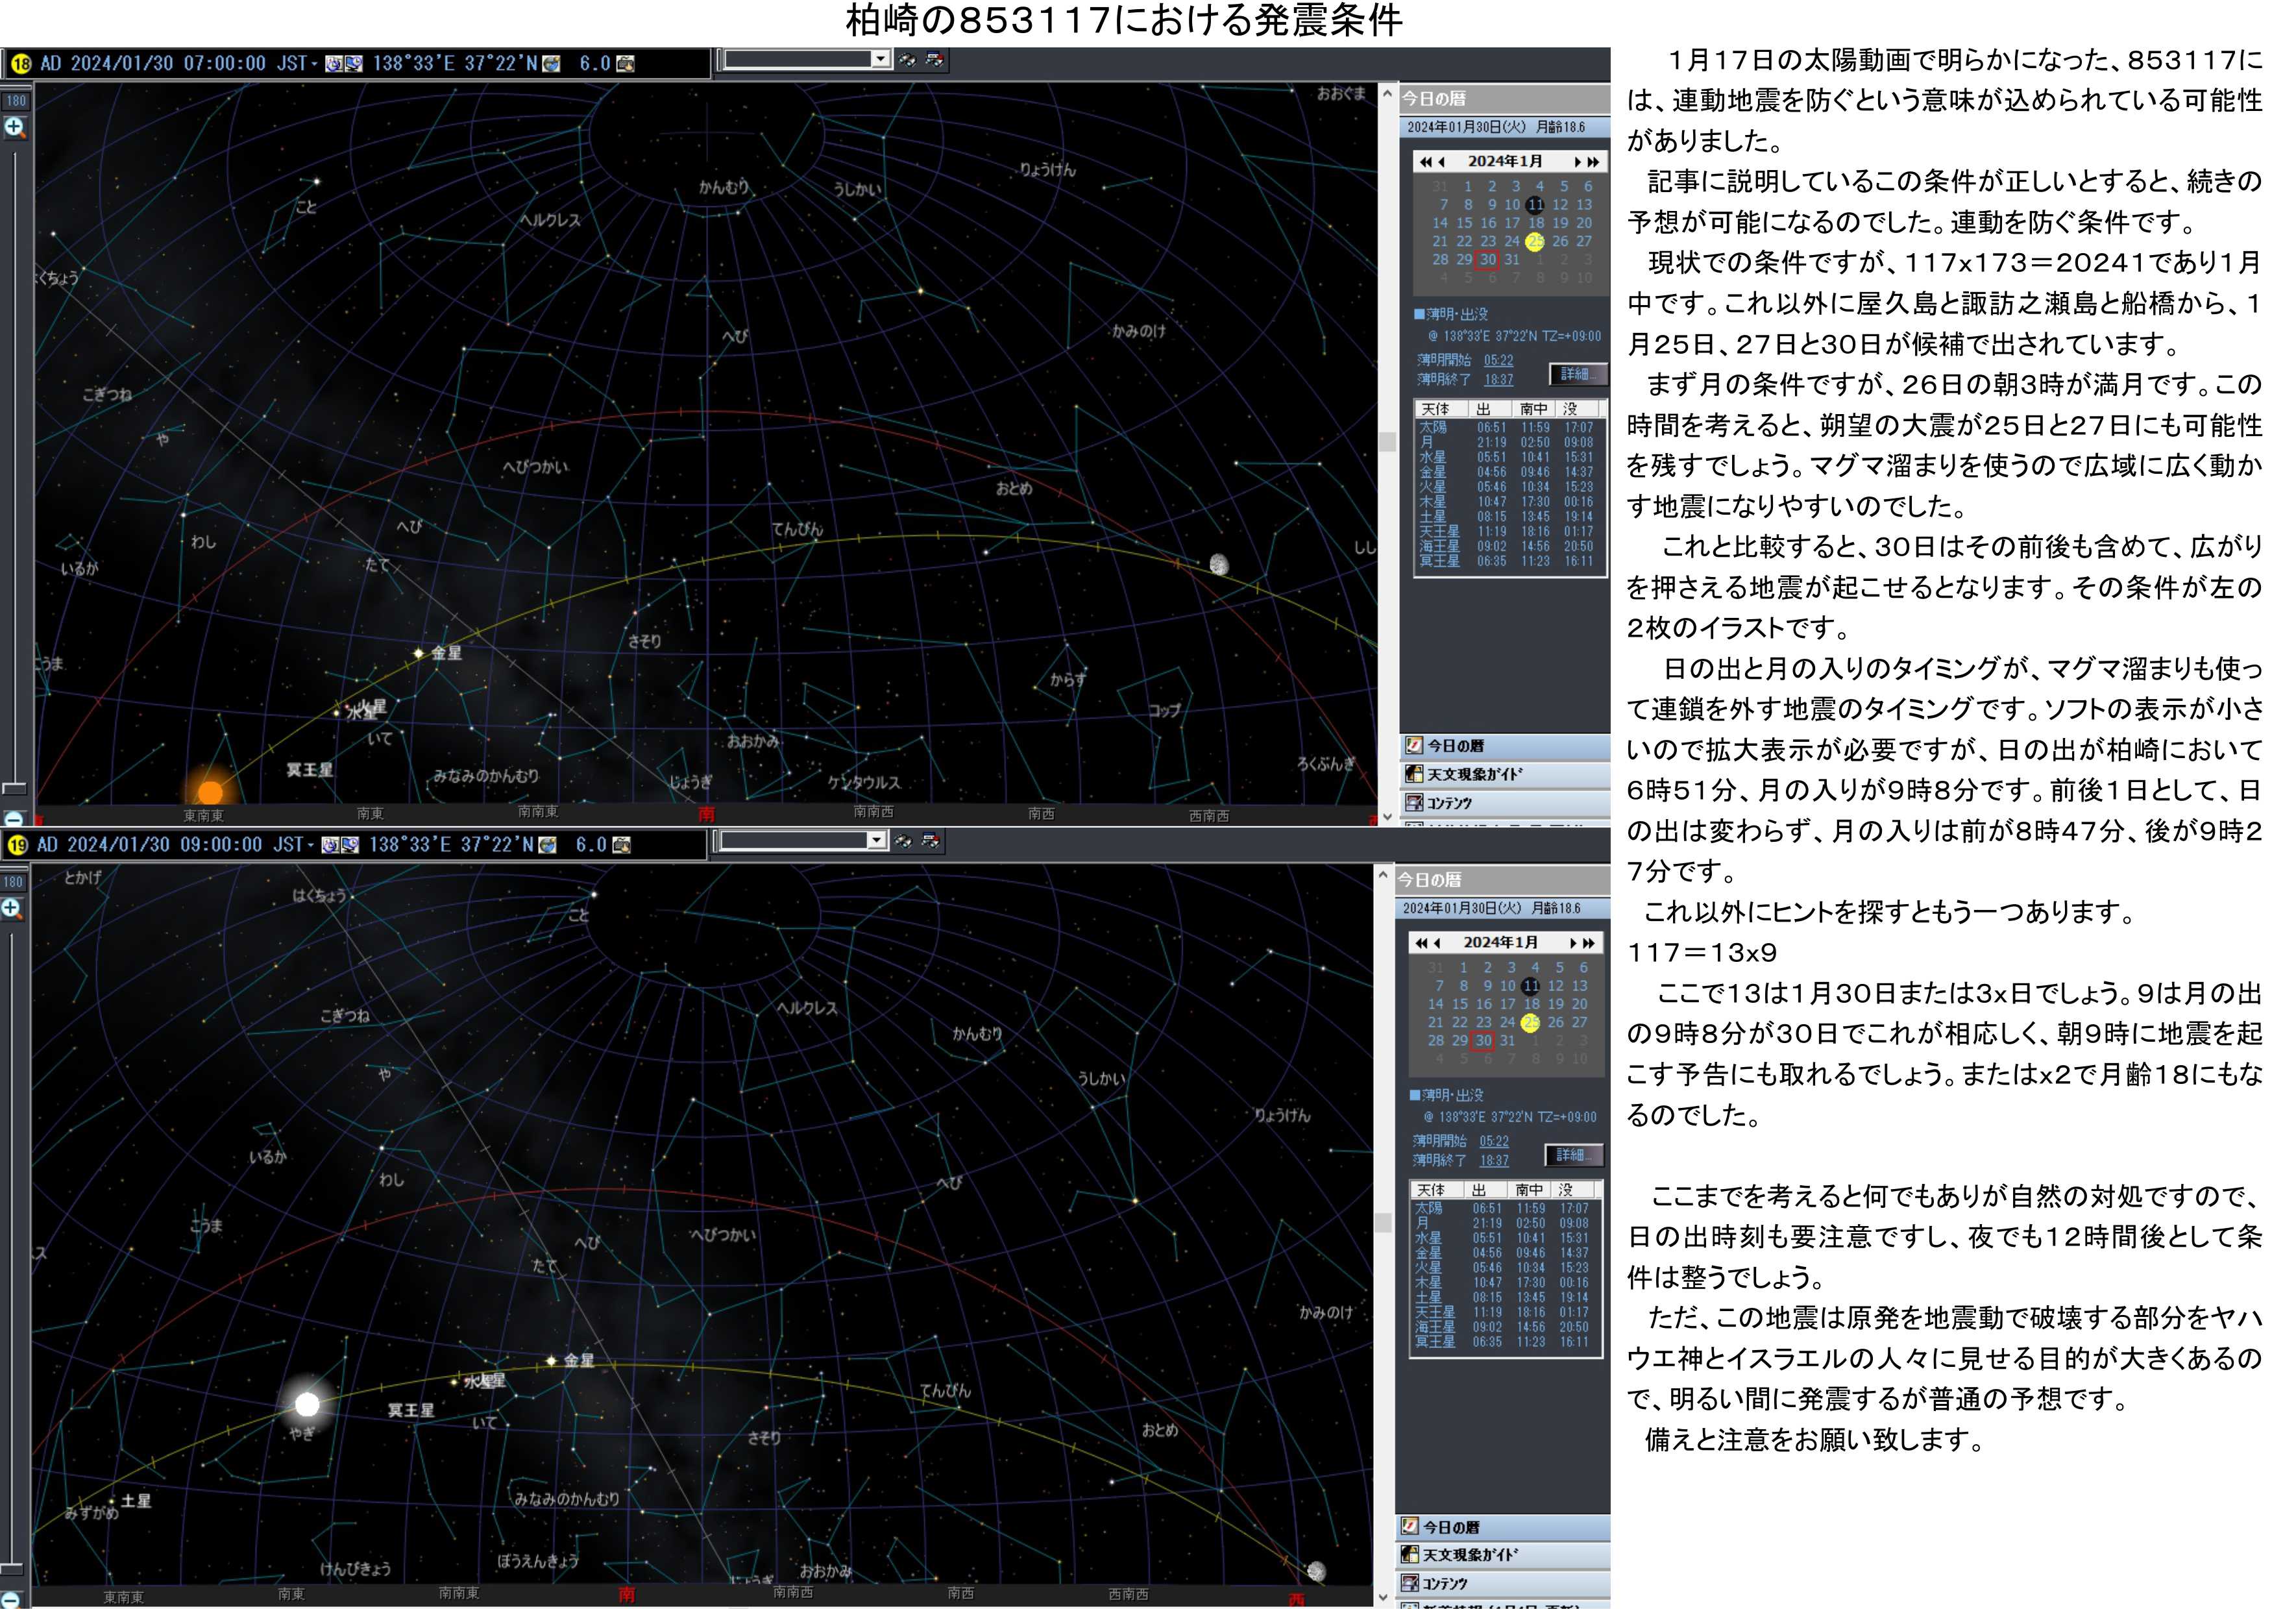2296x1609 pixels.
Task: Click the 138°33'E 37°22'N coordinates in the lower toolbar
Action: pos(451,845)
